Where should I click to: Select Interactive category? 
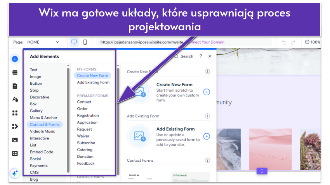[x=39, y=138]
